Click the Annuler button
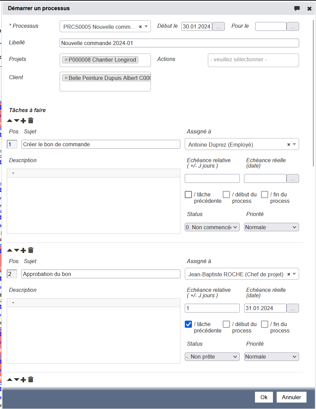316x409 pixels. tap(291, 397)
